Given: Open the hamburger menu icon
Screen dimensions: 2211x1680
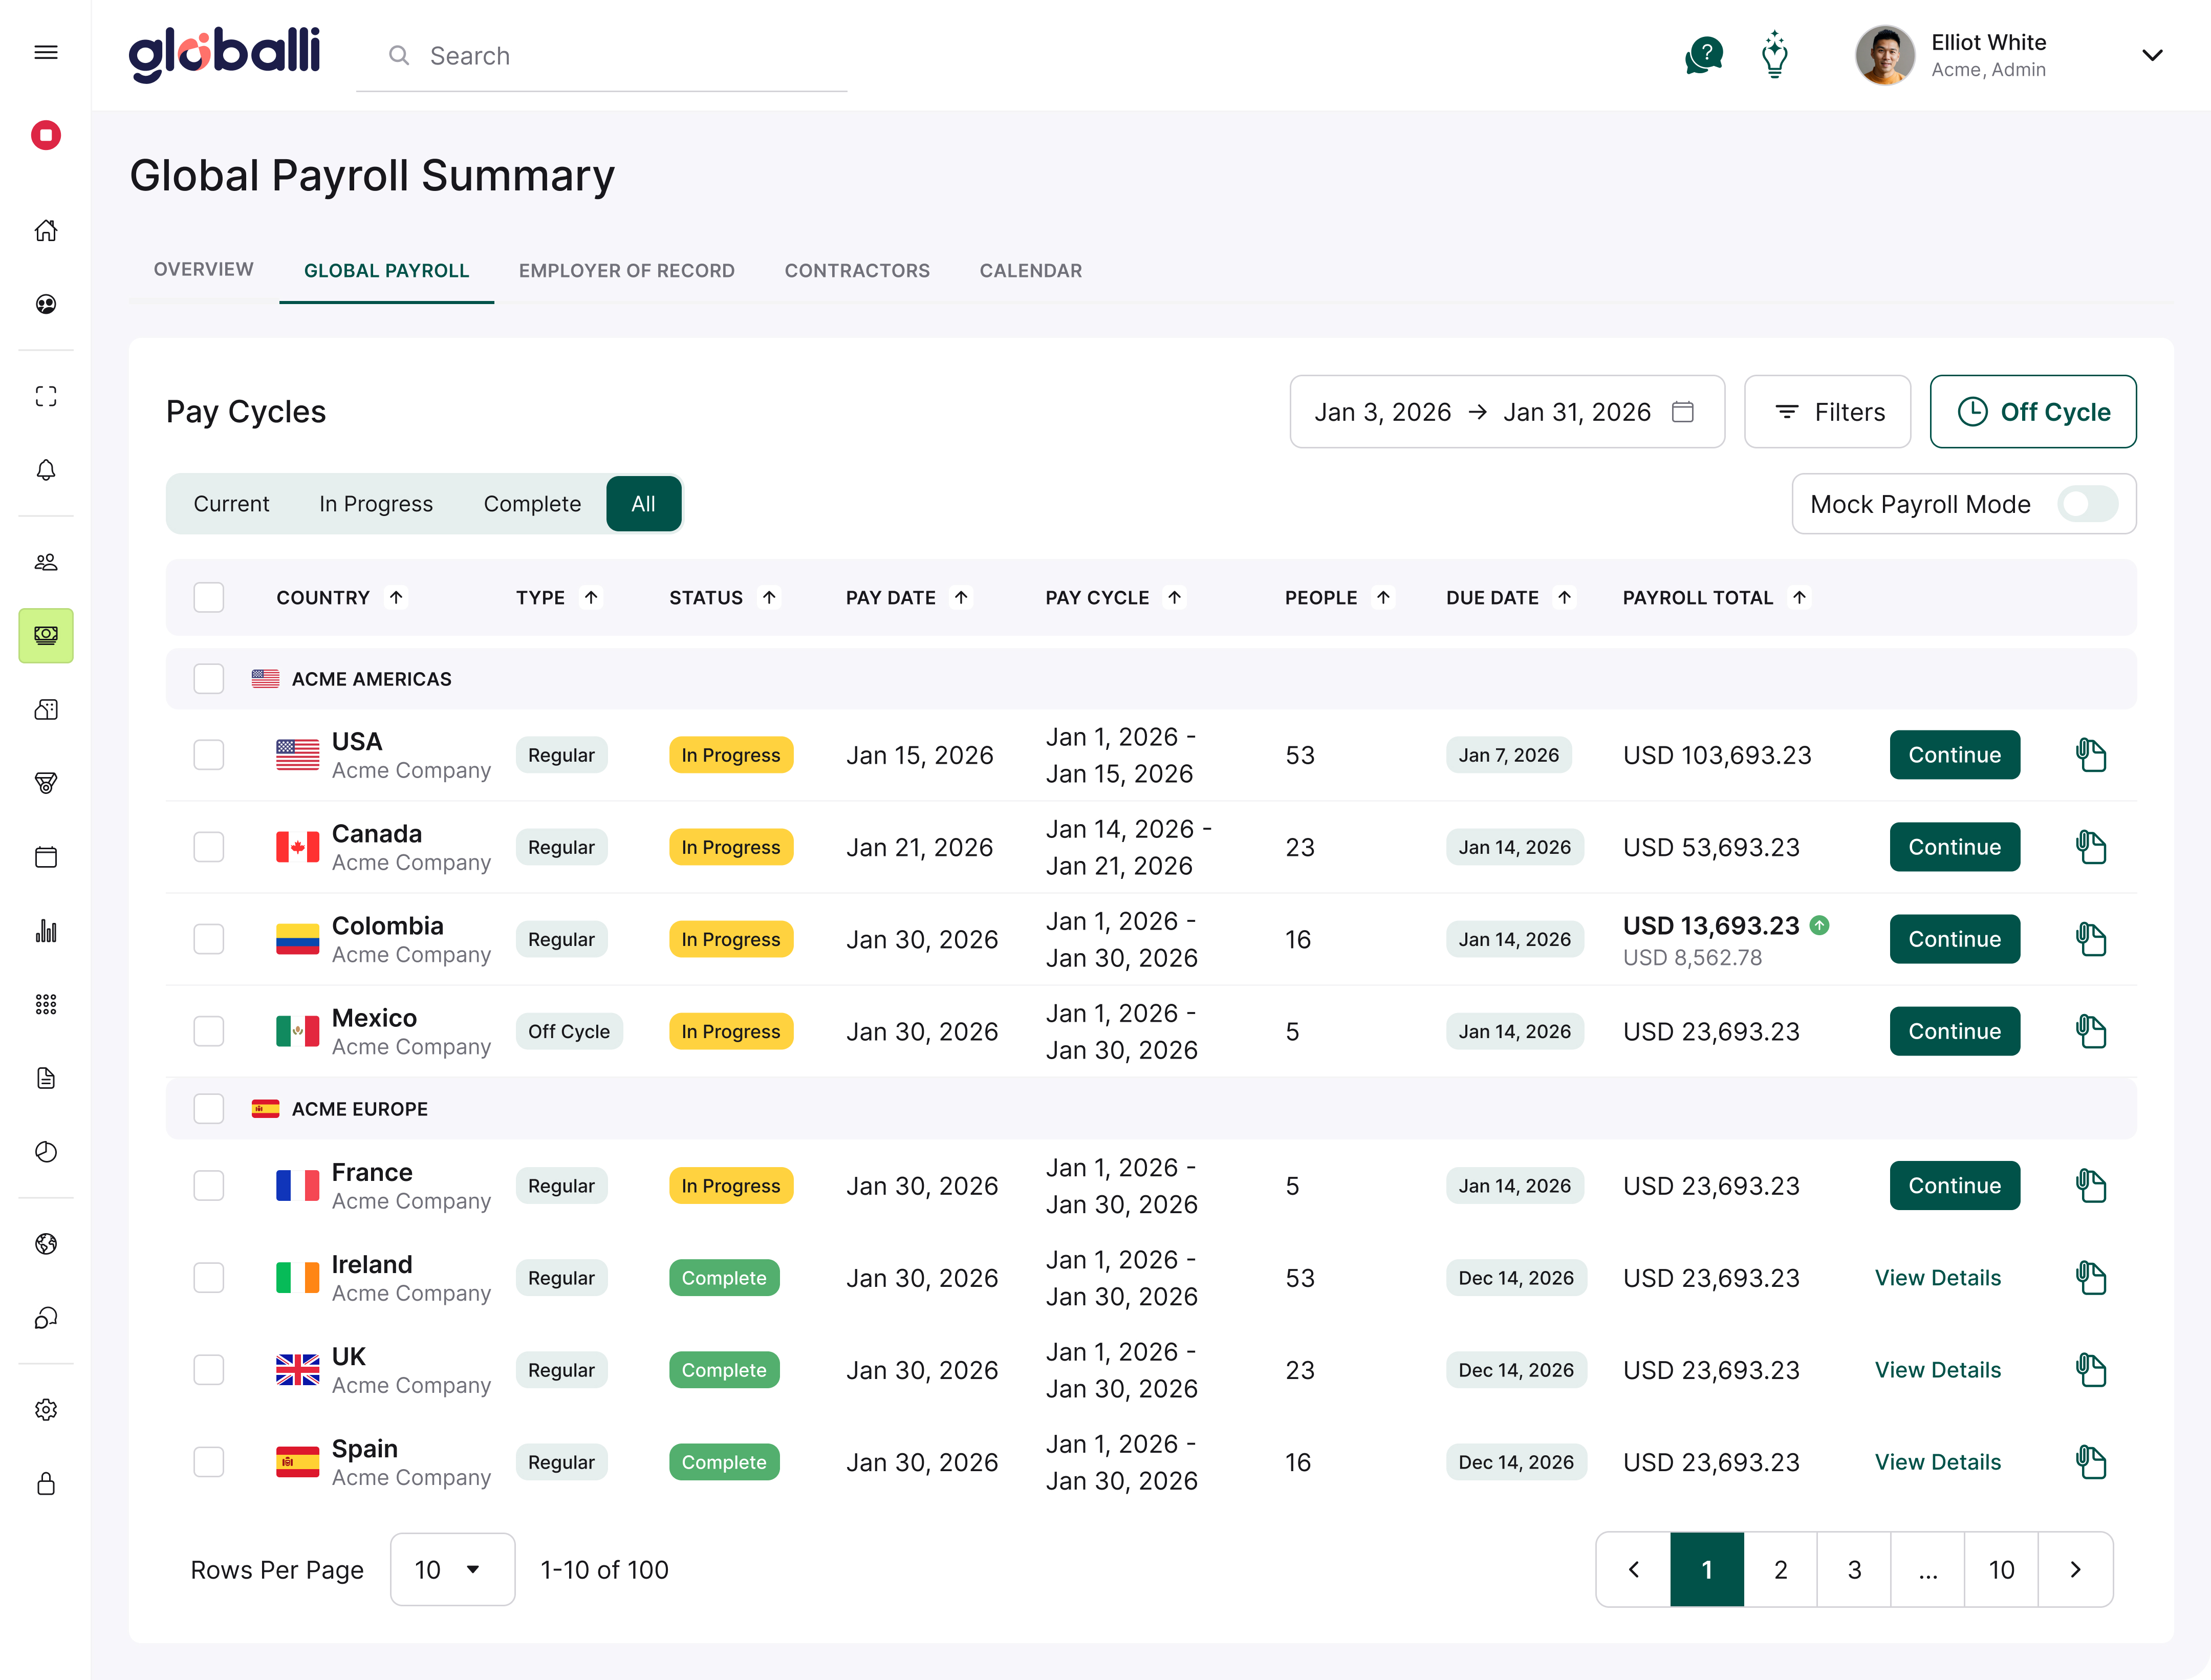Looking at the screenshot, I should pyautogui.click(x=46, y=52).
